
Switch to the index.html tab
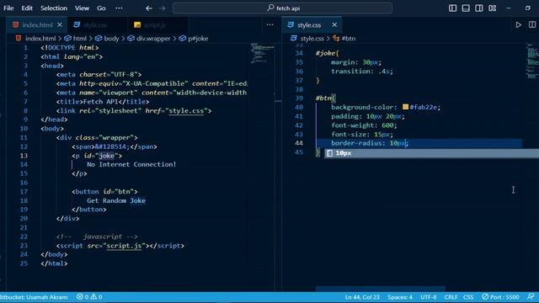37,24
